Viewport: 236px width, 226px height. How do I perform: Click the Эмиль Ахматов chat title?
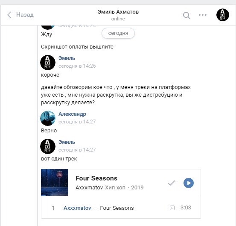tap(118, 12)
